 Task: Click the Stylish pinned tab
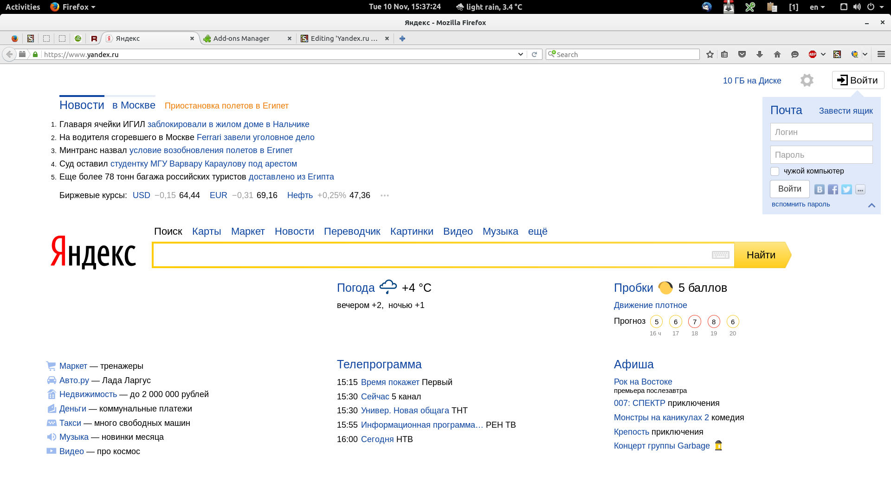pyautogui.click(x=31, y=39)
